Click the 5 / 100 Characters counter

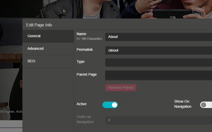(89, 39)
